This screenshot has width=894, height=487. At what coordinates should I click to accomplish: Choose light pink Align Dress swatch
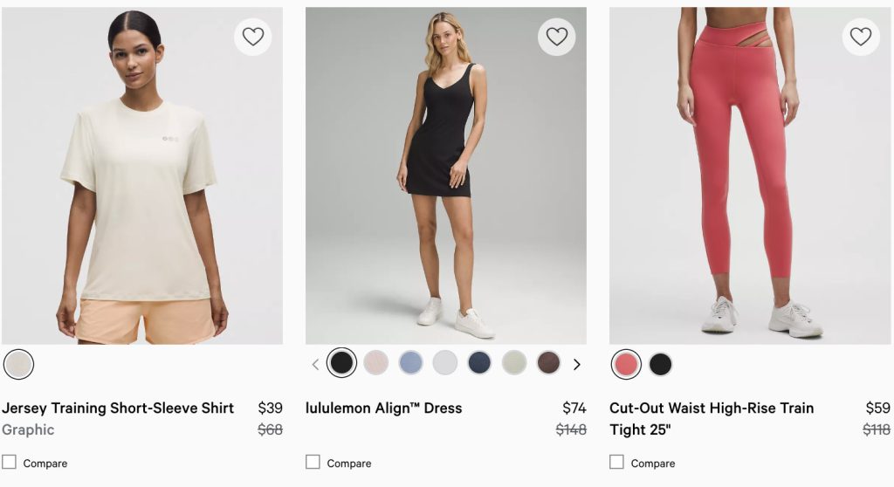(376, 363)
